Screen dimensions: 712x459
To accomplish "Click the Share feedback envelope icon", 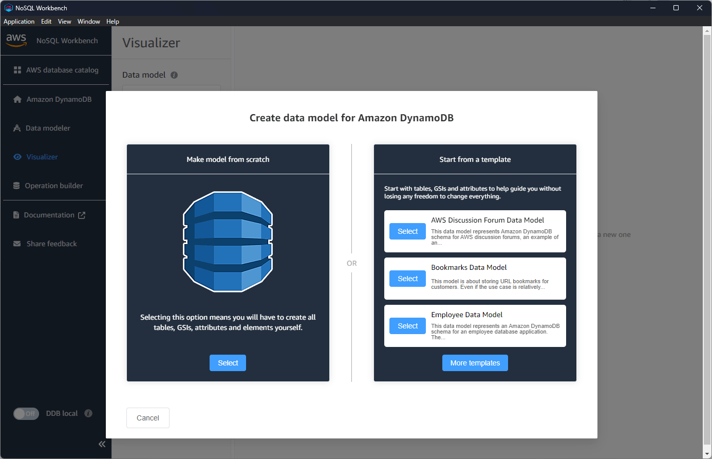I will coord(17,244).
